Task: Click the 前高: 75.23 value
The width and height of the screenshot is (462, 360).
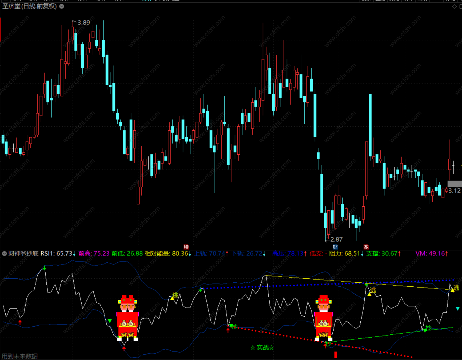Action: tap(94, 253)
